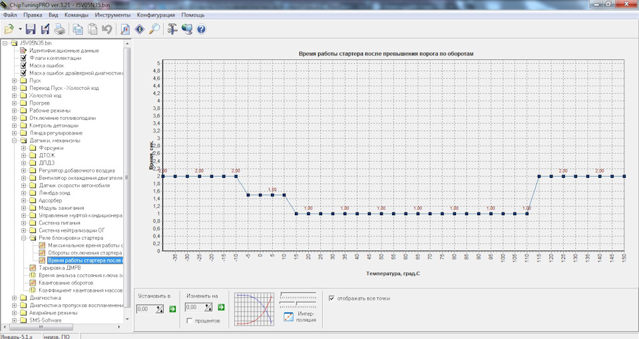Open 'Максимальное время работы' chart item
Viewport: 639px width, 339px height.
[85, 246]
